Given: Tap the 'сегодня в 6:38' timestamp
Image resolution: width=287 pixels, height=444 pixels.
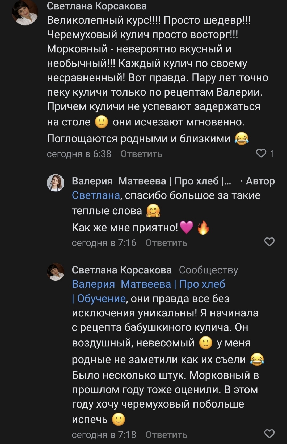Looking at the screenshot, I should (x=79, y=154).
